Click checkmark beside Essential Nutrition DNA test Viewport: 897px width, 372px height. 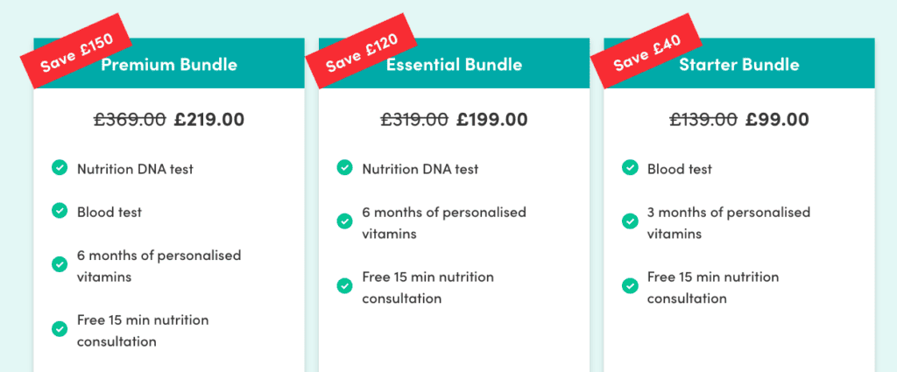pyautogui.click(x=344, y=168)
